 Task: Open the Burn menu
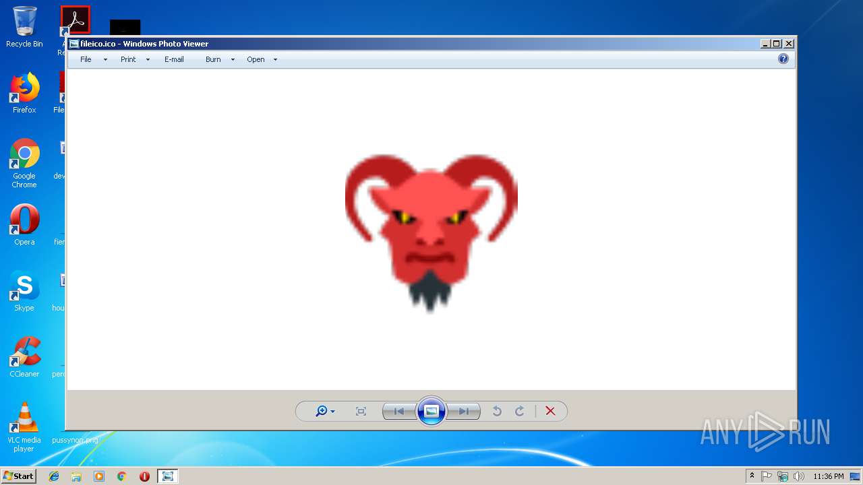click(x=213, y=59)
